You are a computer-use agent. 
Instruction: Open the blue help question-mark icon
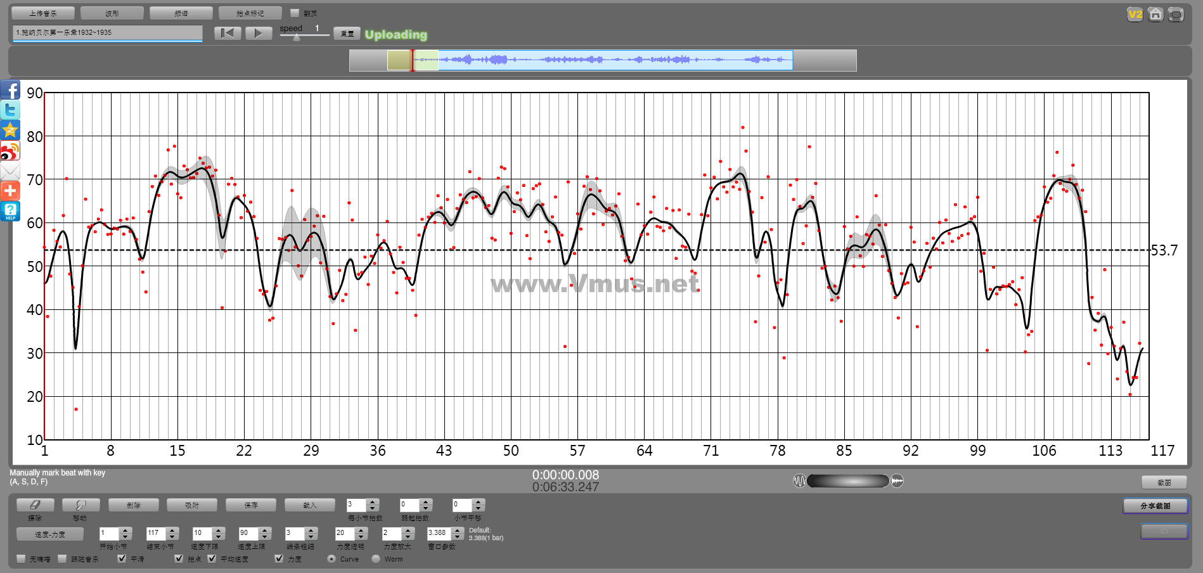pos(10,211)
